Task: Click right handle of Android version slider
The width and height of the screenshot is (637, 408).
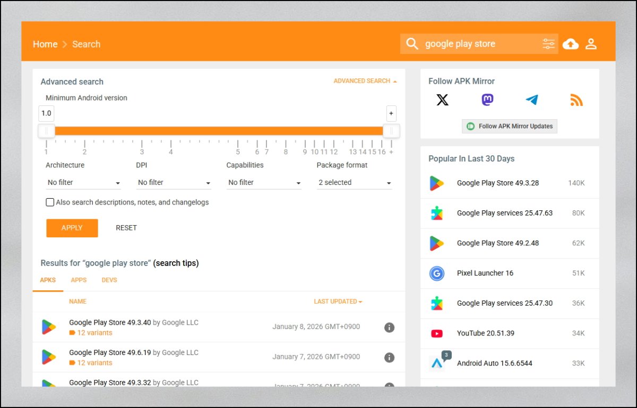Action: (391, 131)
